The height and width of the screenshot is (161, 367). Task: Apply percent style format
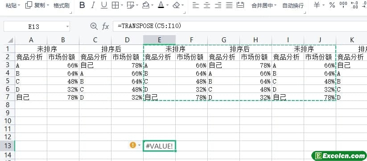[332, 5]
